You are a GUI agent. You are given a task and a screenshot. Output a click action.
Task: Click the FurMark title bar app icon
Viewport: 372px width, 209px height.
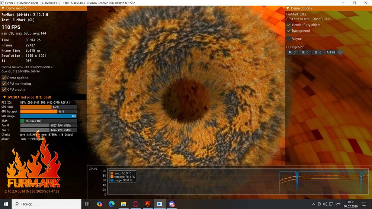tap(2, 3)
